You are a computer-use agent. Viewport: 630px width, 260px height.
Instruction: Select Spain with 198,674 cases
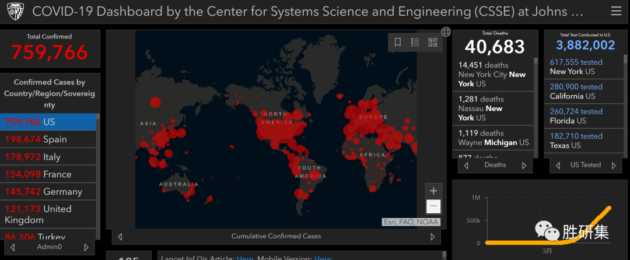tap(48, 139)
